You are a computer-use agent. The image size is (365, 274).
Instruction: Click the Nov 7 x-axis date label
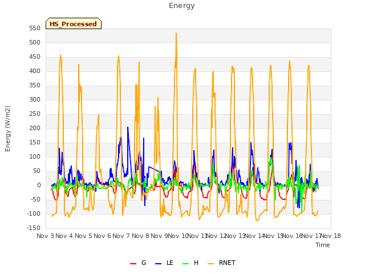coord(121,236)
